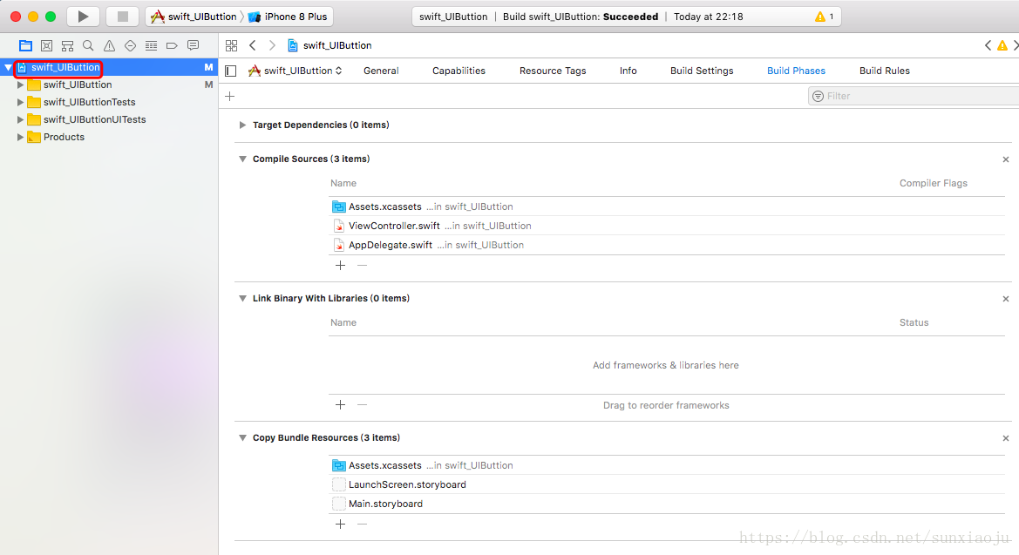The width and height of the screenshot is (1019, 555).
Task: Click the Status column header
Action: coord(914,322)
